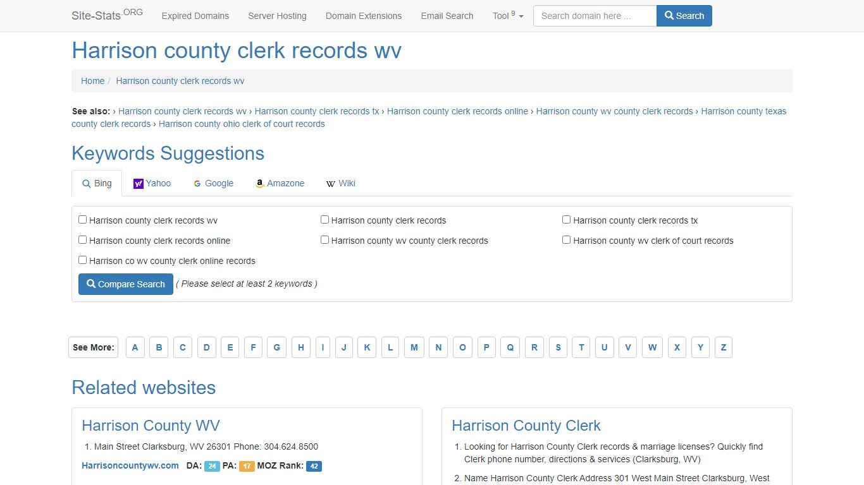The height and width of the screenshot is (485, 864).
Task: Browse keywords starting with letter O
Action: [x=462, y=347]
